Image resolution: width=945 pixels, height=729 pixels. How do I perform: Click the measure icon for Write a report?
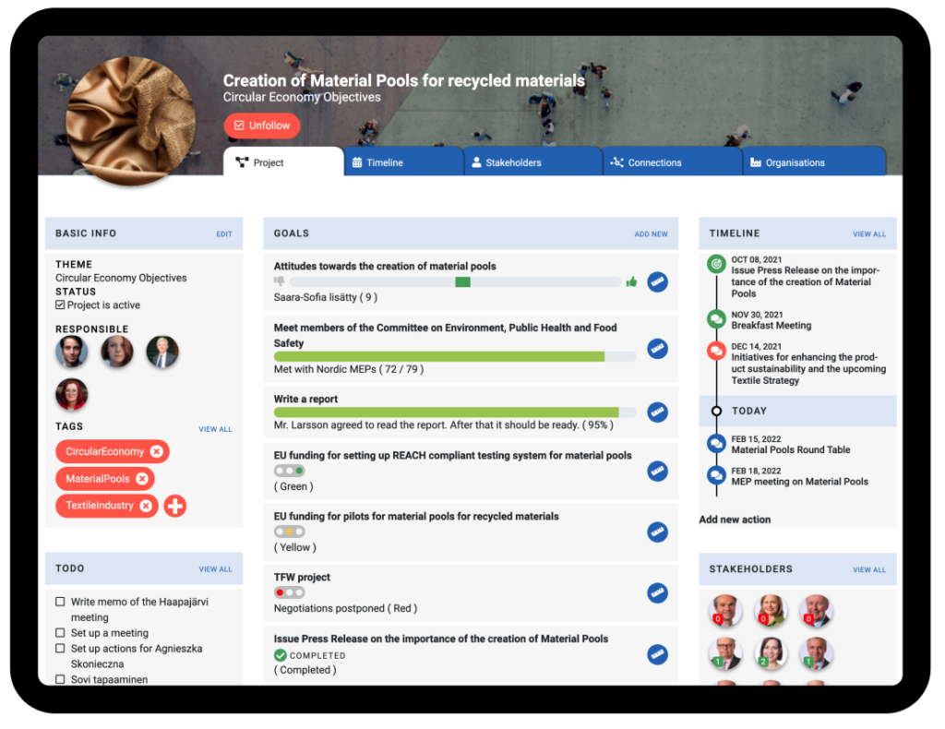coord(657,412)
